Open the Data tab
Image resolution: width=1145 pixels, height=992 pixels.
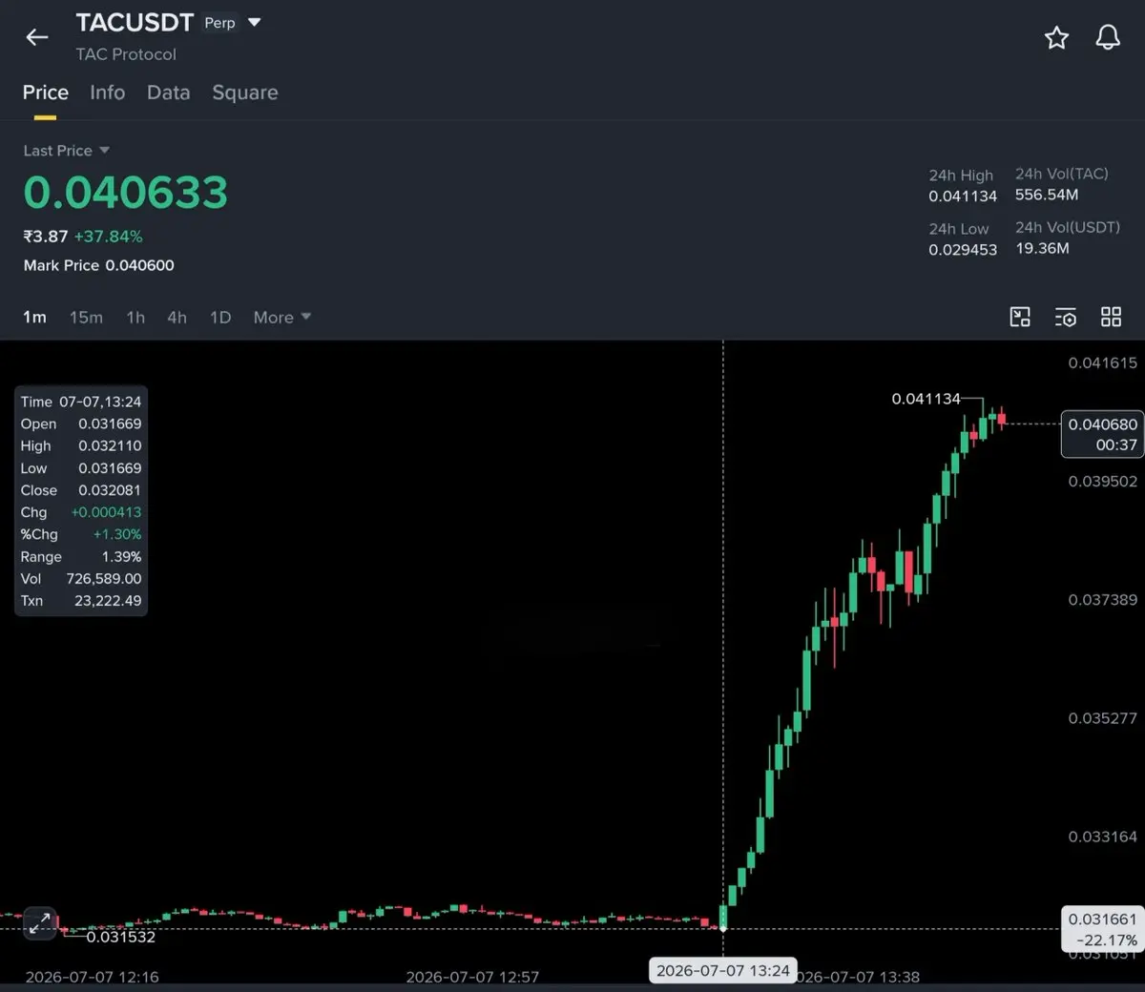coord(168,93)
